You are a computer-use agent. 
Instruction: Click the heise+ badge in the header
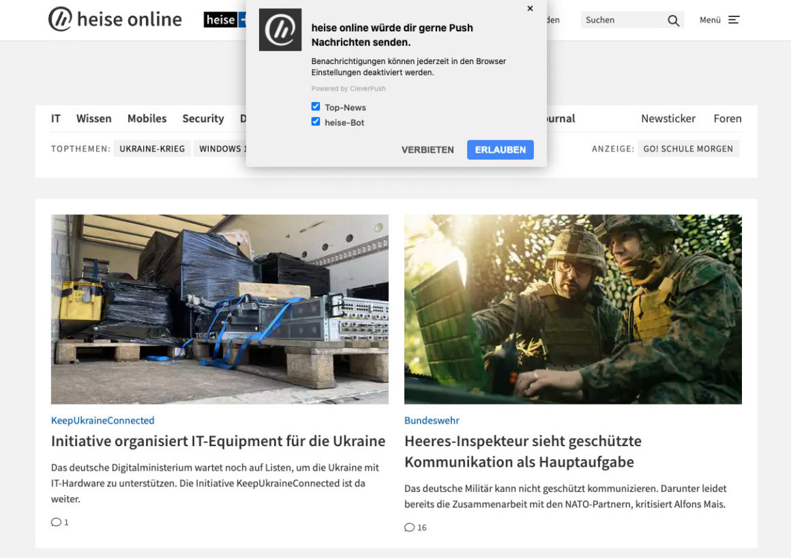point(225,20)
